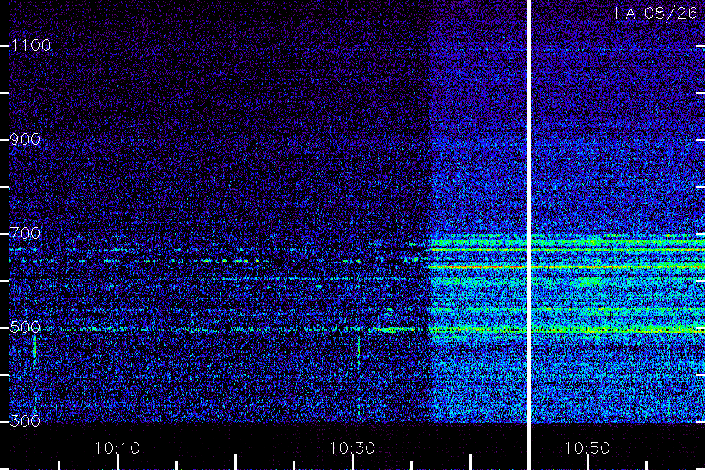The height and width of the screenshot is (470, 705).
Task: Click the HA 08/26 station date label
Action: coord(656,13)
